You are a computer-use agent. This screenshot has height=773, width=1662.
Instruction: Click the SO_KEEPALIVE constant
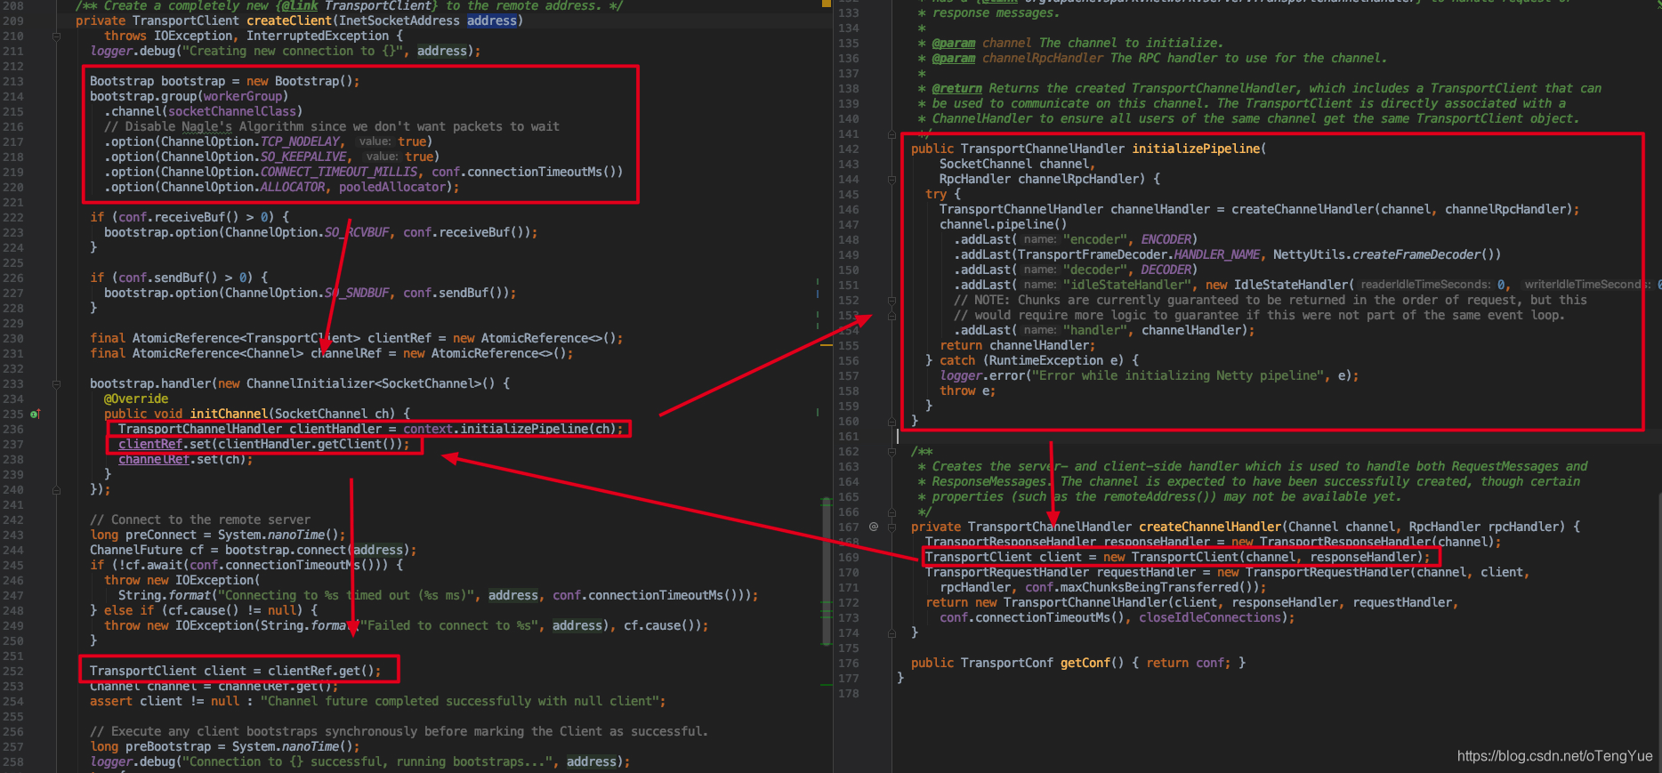pos(303,157)
